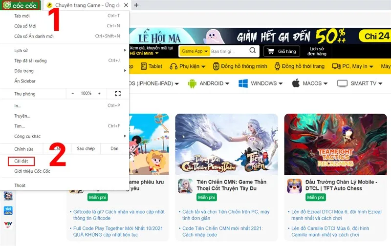Expand the ANDROID category dropdown
Screen dimensions: 391x246
[x=208, y=83]
